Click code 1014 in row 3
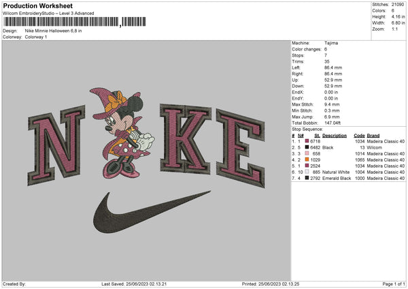 click(360, 153)
